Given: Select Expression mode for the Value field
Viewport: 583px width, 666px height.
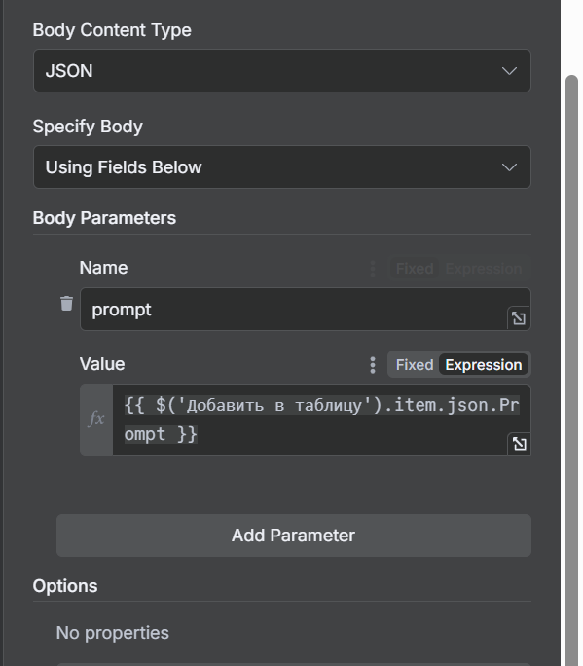Looking at the screenshot, I should tap(483, 365).
